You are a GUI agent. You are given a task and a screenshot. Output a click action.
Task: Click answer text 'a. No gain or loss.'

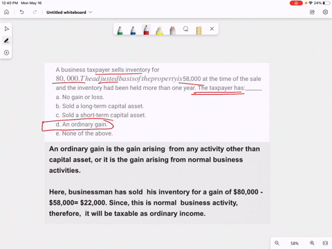click(80, 97)
